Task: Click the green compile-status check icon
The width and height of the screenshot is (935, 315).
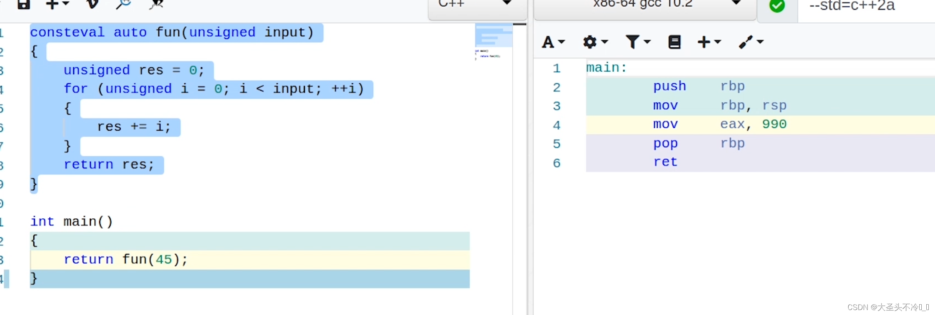Action: [x=777, y=6]
